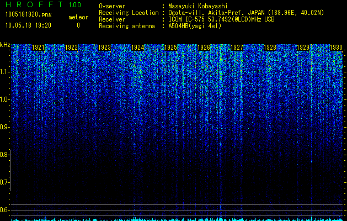Click the 1.1 frequency axis label

click(x=4, y=72)
